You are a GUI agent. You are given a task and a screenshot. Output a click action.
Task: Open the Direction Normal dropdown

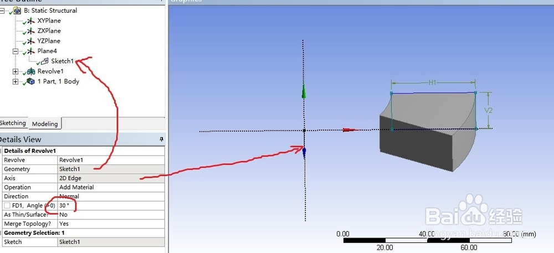pos(111,196)
